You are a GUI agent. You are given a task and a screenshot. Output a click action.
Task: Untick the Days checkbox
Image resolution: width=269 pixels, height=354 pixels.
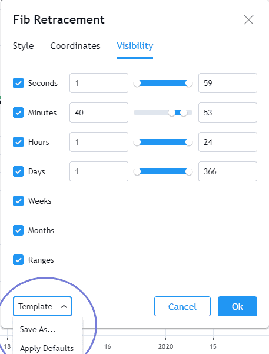pos(18,171)
